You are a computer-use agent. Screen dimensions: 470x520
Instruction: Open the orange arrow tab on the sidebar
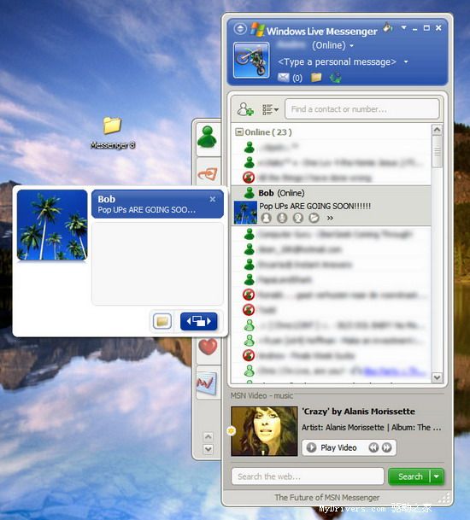click(x=209, y=174)
